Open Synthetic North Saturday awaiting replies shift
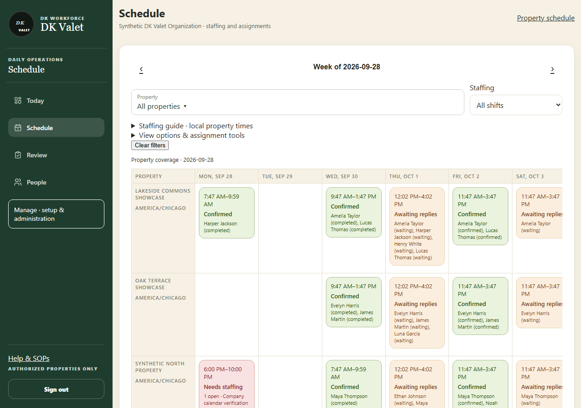The image size is (581, 408). (539, 384)
